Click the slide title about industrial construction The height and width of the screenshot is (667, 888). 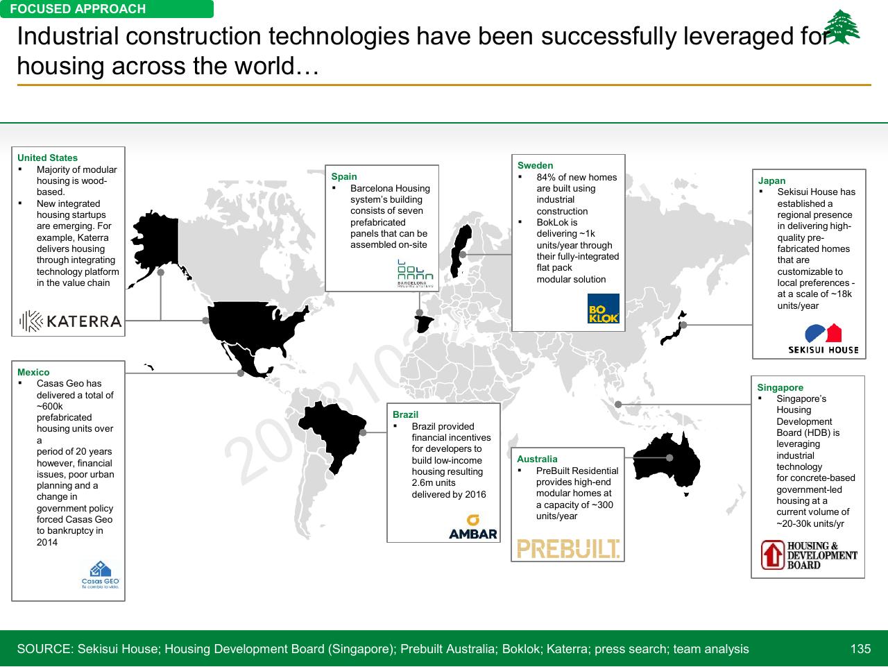point(423,51)
